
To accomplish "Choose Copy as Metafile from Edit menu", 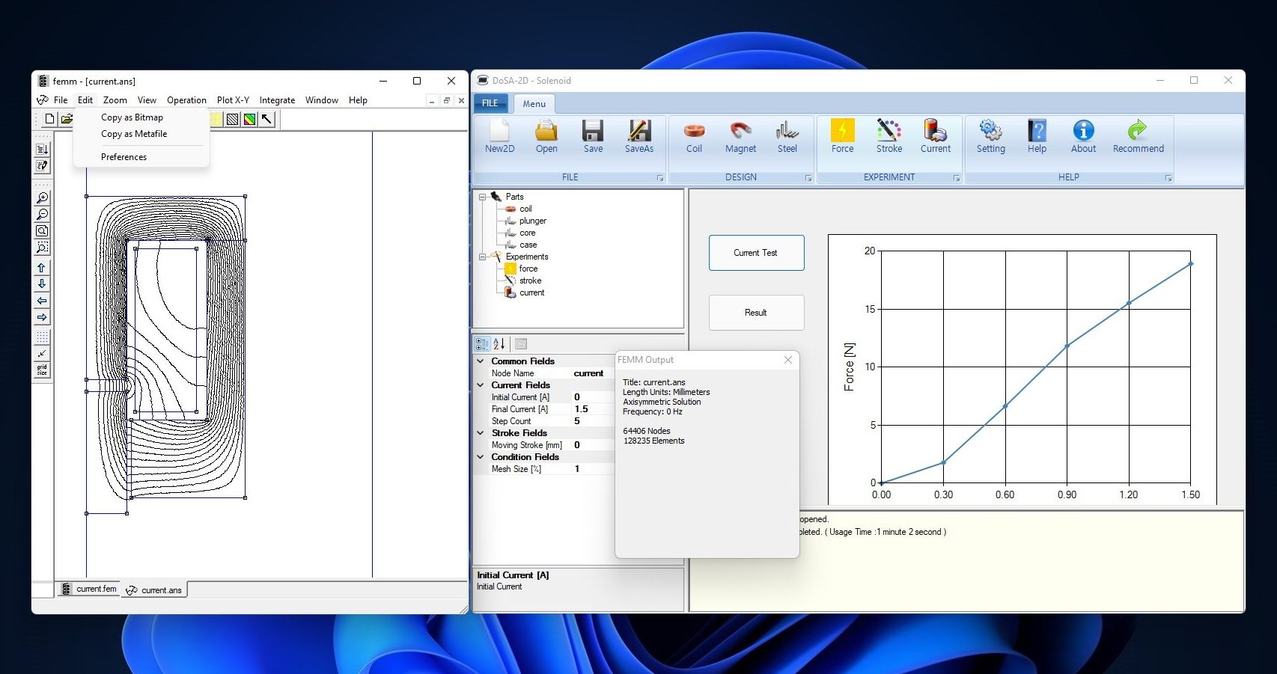I will click(x=134, y=134).
